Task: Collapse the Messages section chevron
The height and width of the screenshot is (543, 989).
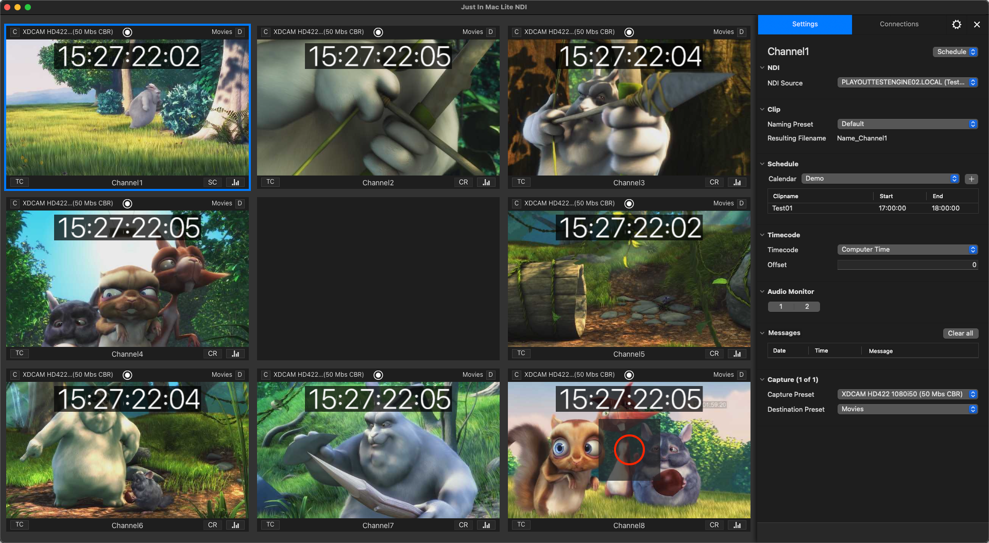Action: click(762, 334)
